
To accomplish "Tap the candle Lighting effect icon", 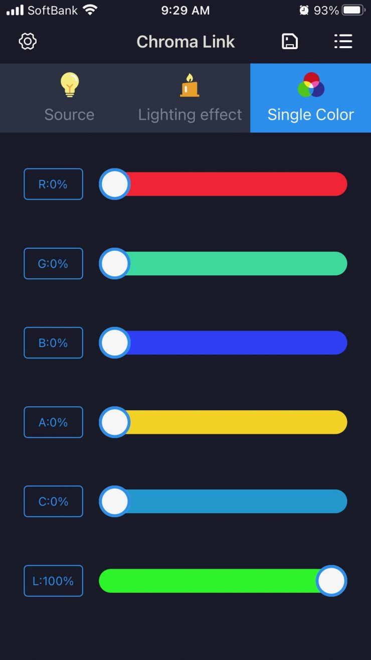I will (x=190, y=86).
